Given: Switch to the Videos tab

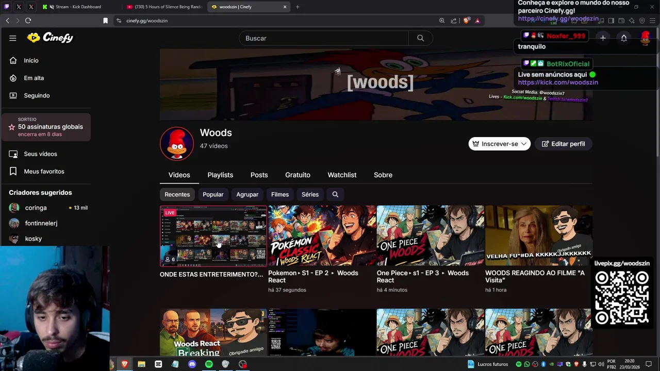Looking at the screenshot, I should pyautogui.click(x=179, y=175).
